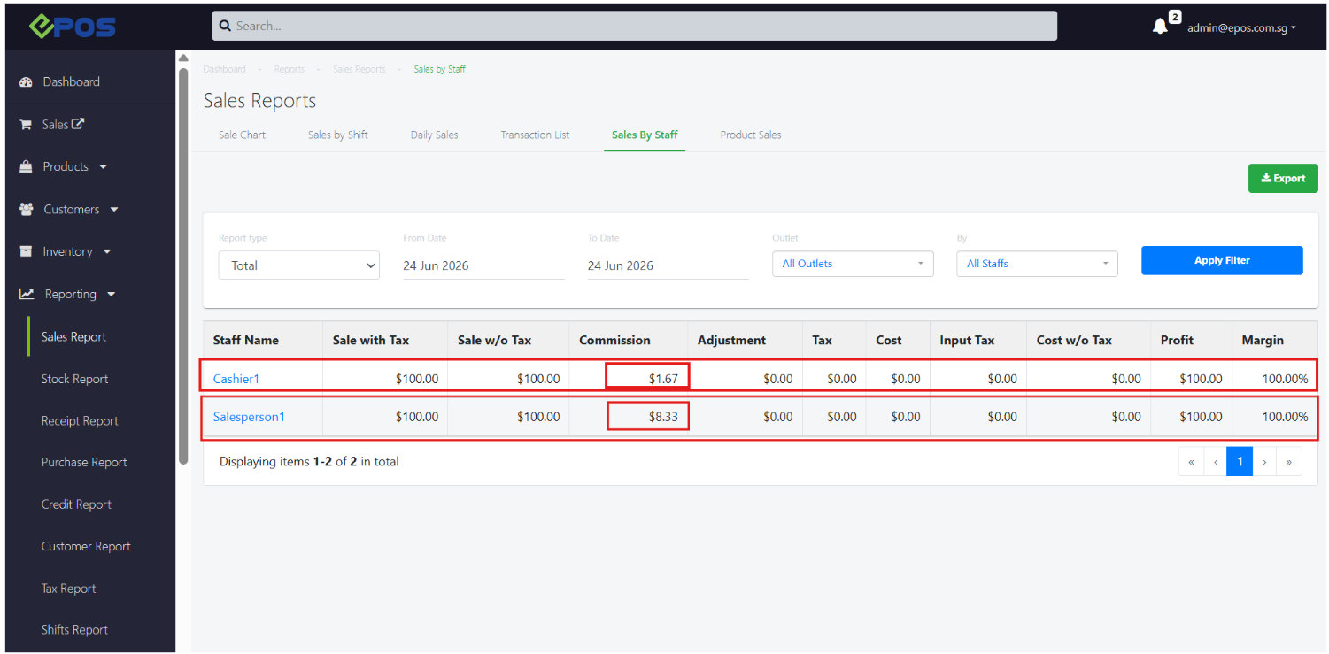Switch to the Sale Chart tab
This screenshot has height=654, width=1329.
(243, 135)
